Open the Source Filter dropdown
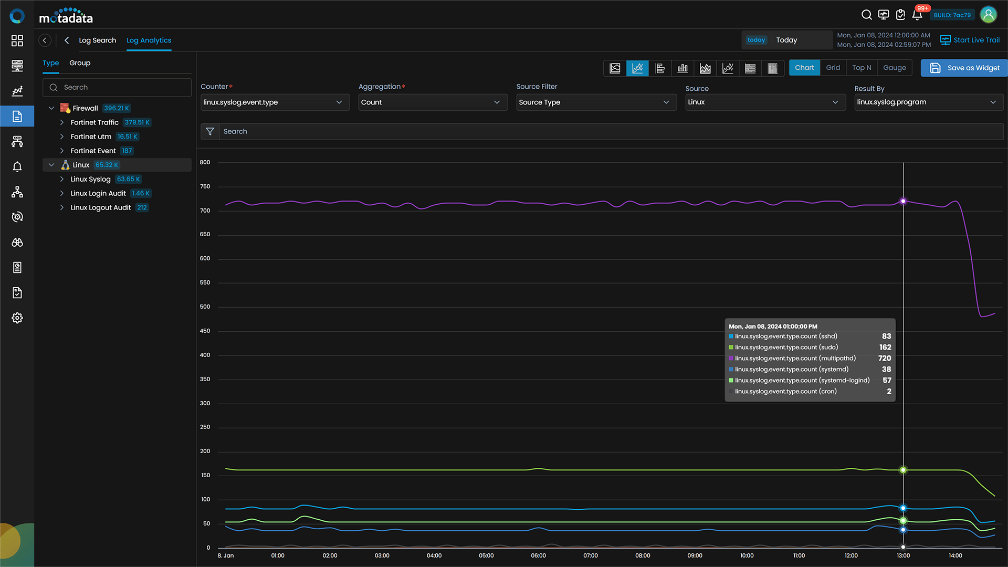1008x567 pixels. click(x=596, y=102)
